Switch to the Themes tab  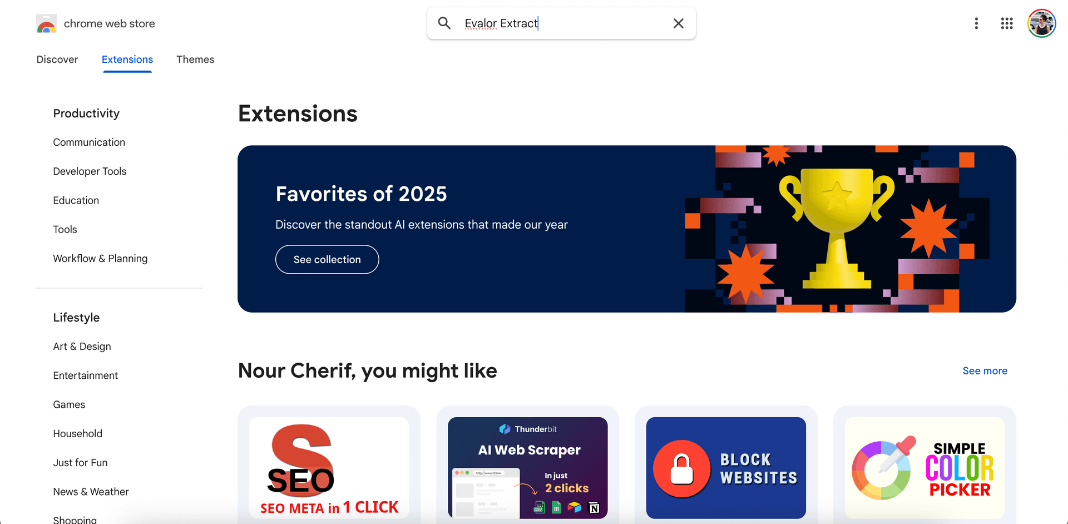(195, 60)
